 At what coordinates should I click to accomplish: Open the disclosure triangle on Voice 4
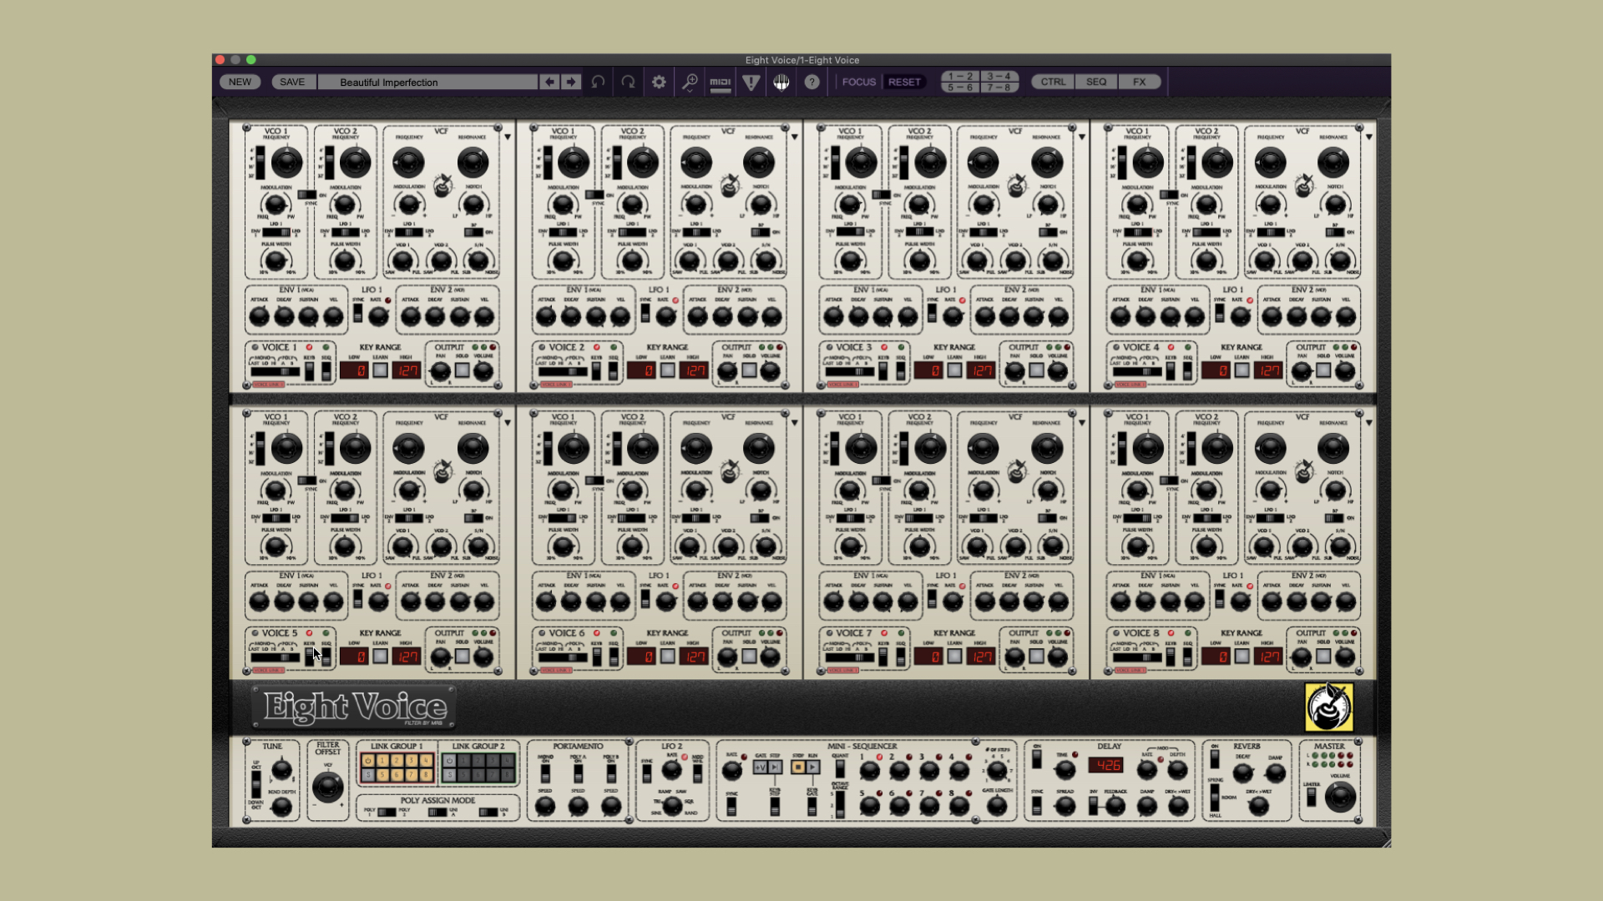tap(1369, 138)
